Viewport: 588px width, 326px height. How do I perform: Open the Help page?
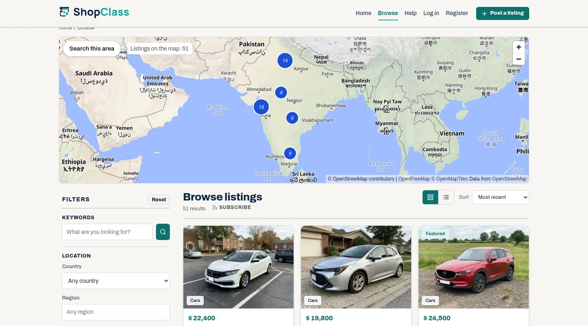point(411,13)
